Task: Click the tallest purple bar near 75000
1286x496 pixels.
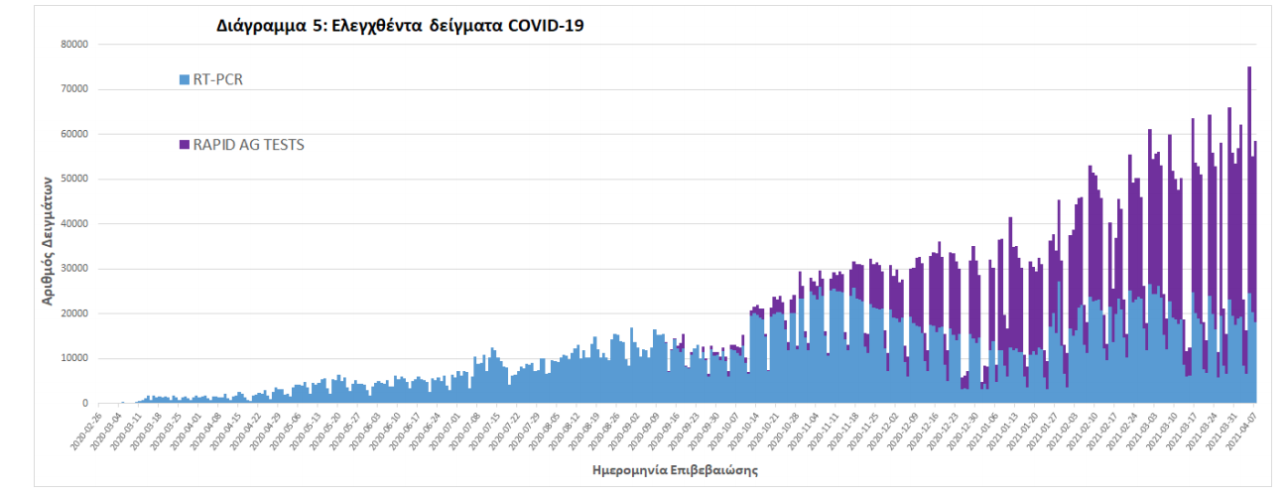Action: tap(1249, 149)
